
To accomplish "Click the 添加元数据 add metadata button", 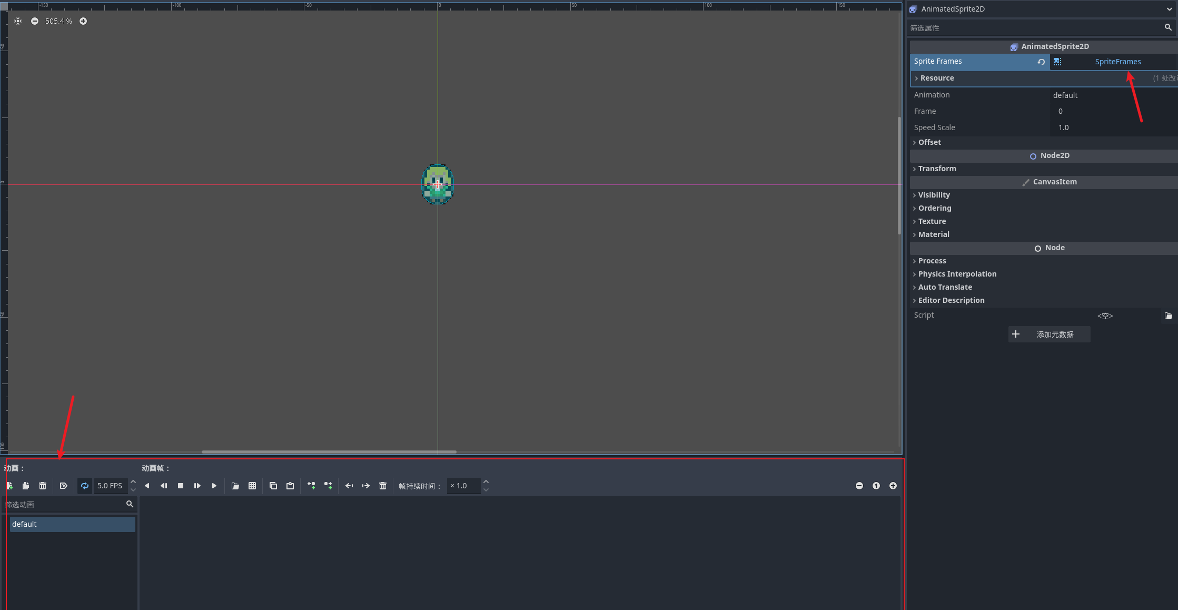I will 1049,334.
